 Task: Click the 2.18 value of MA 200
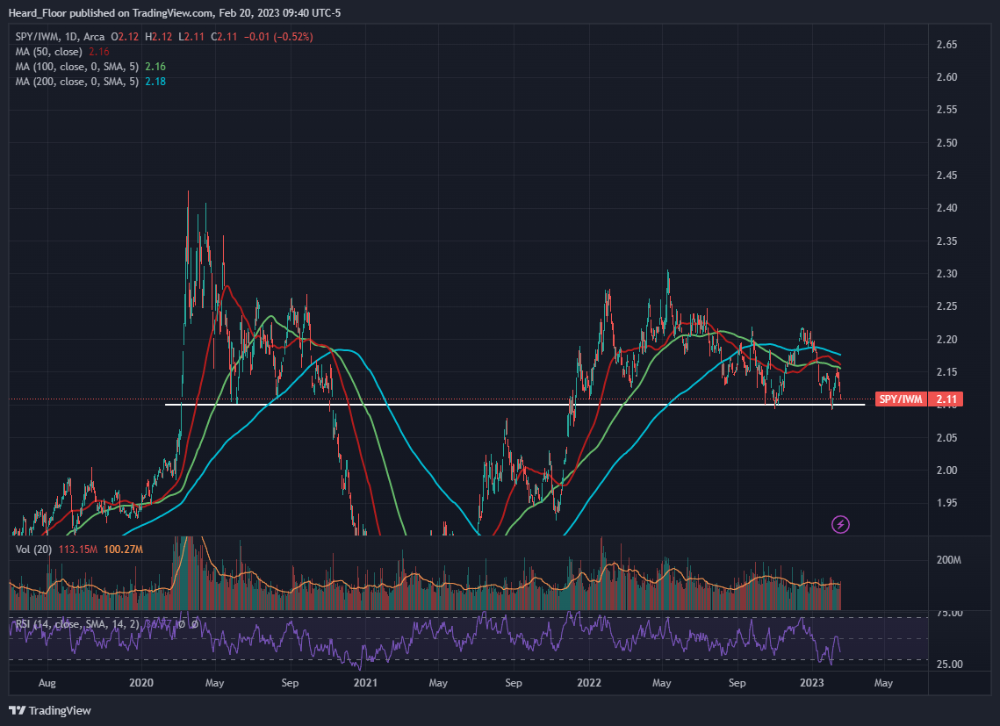(155, 82)
